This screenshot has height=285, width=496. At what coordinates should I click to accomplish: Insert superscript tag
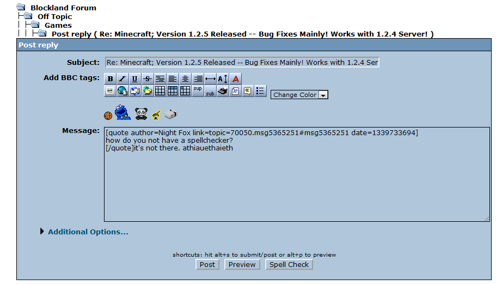(198, 91)
